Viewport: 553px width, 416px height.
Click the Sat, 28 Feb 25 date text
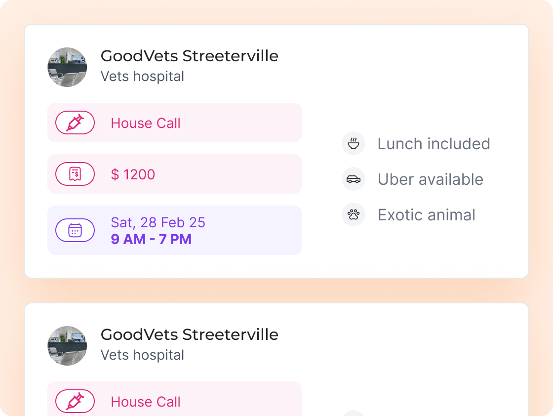coord(158,222)
